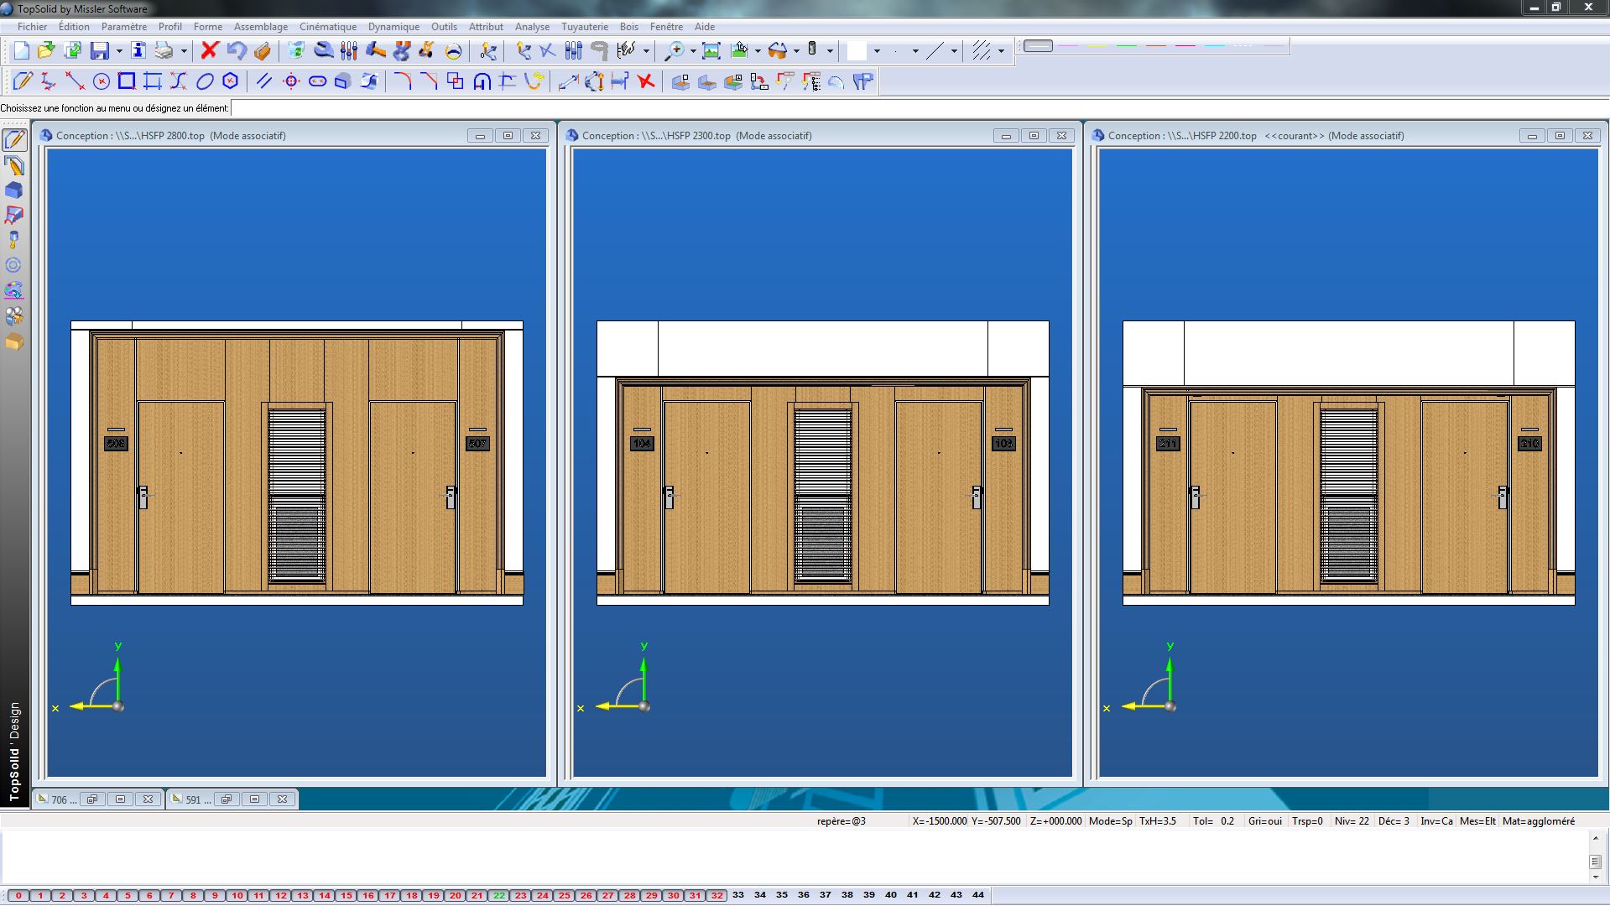Viewport: 1610px width, 906px height.
Task: Toggle layer 33 in the level bar
Action: tap(738, 895)
